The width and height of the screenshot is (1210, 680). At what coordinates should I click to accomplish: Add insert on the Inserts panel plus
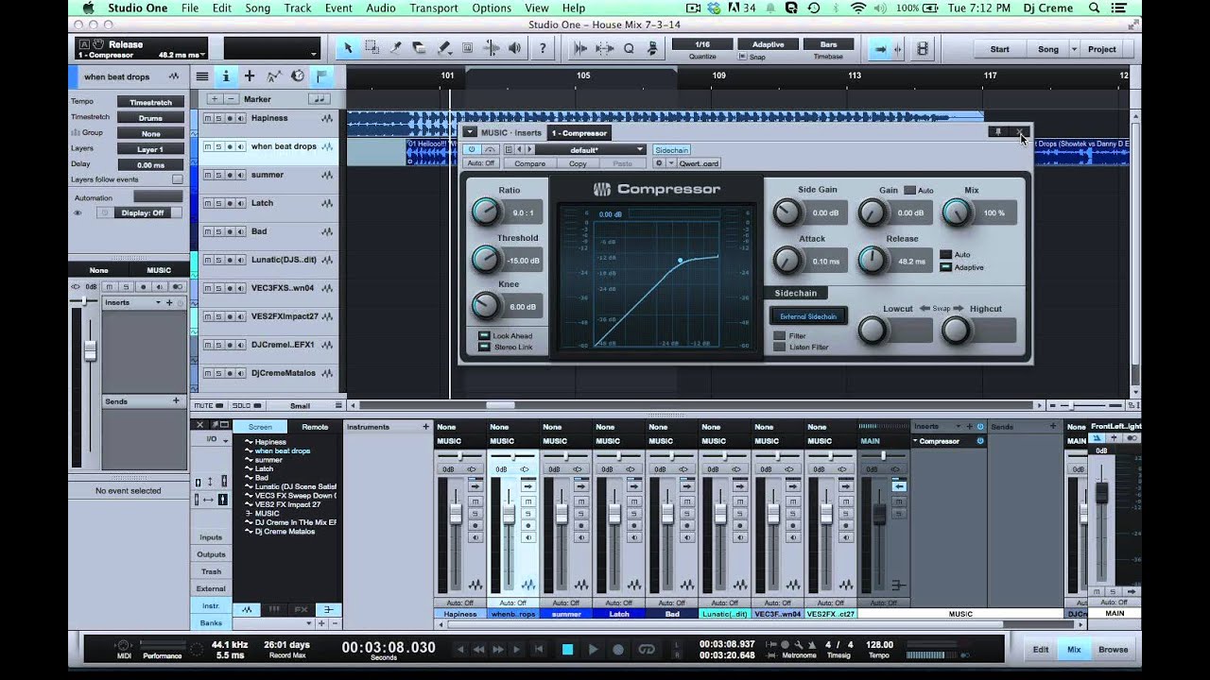[169, 302]
